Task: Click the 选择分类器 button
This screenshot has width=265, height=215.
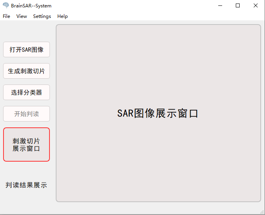Action: click(x=26, y=92)
